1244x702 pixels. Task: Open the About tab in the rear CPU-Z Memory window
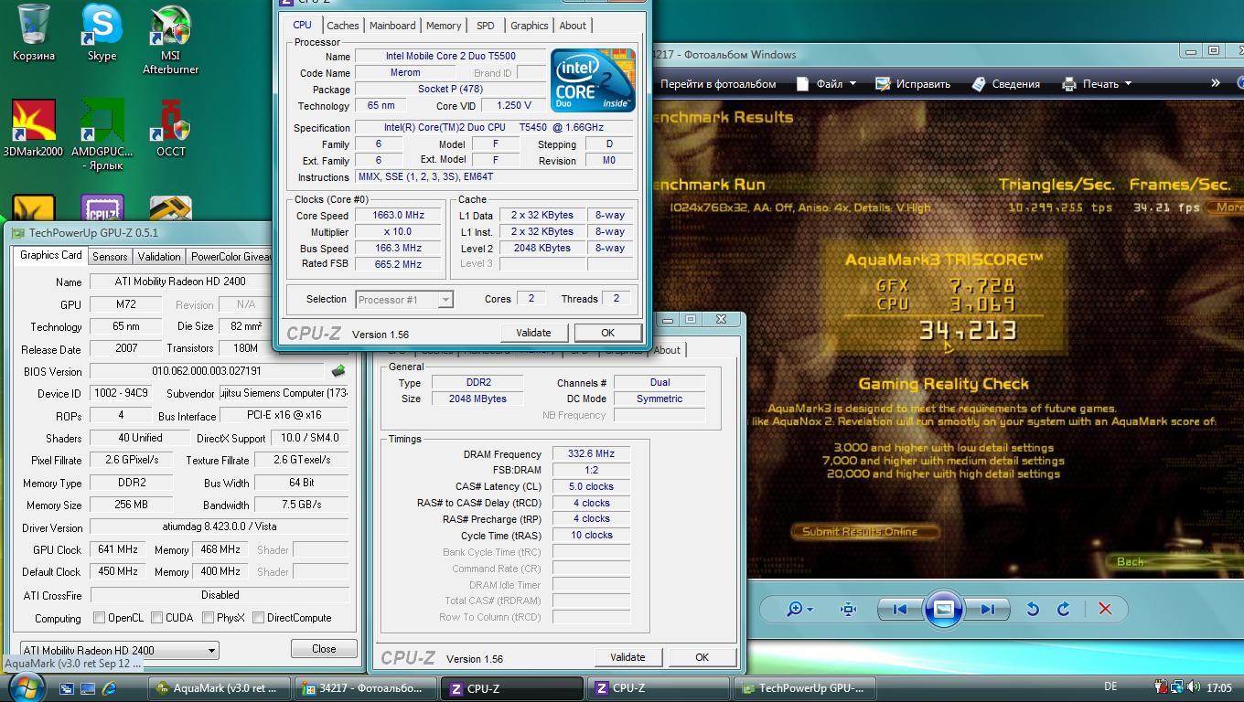(667, 349)
